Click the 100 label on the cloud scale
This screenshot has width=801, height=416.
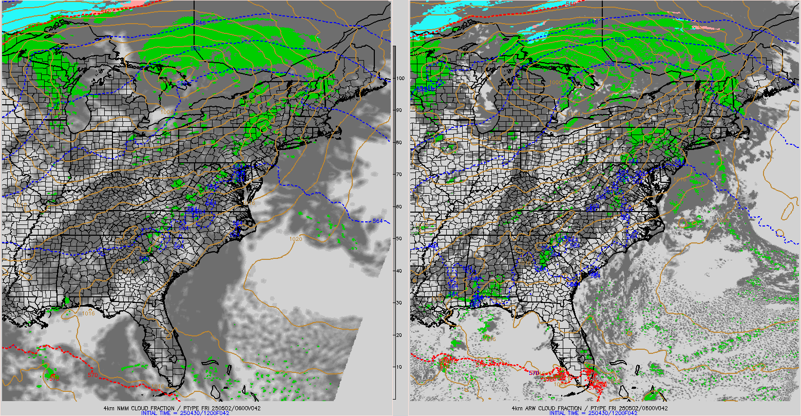pyautogui.click(x=402, y=78)
